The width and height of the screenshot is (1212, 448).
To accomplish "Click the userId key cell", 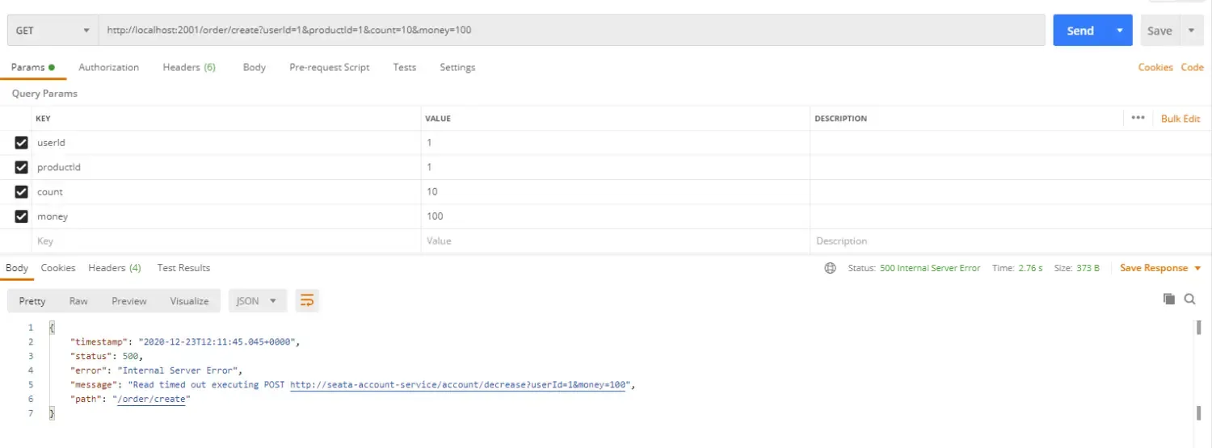I will point(227,143).
